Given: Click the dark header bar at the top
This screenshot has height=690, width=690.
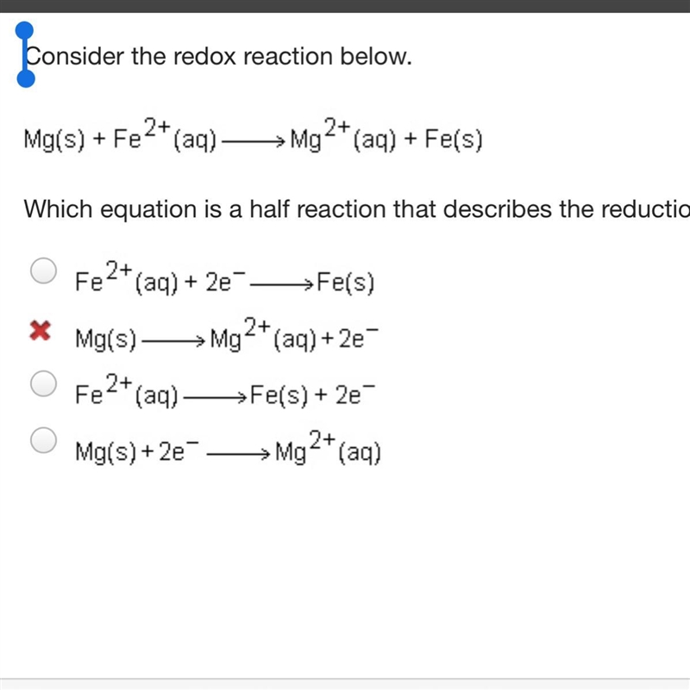Looking at the screenshot, I should [x=345, y=6].
